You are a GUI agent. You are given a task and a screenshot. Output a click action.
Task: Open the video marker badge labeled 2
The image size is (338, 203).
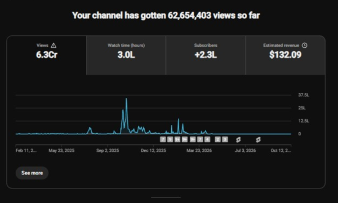coord(217,139)
